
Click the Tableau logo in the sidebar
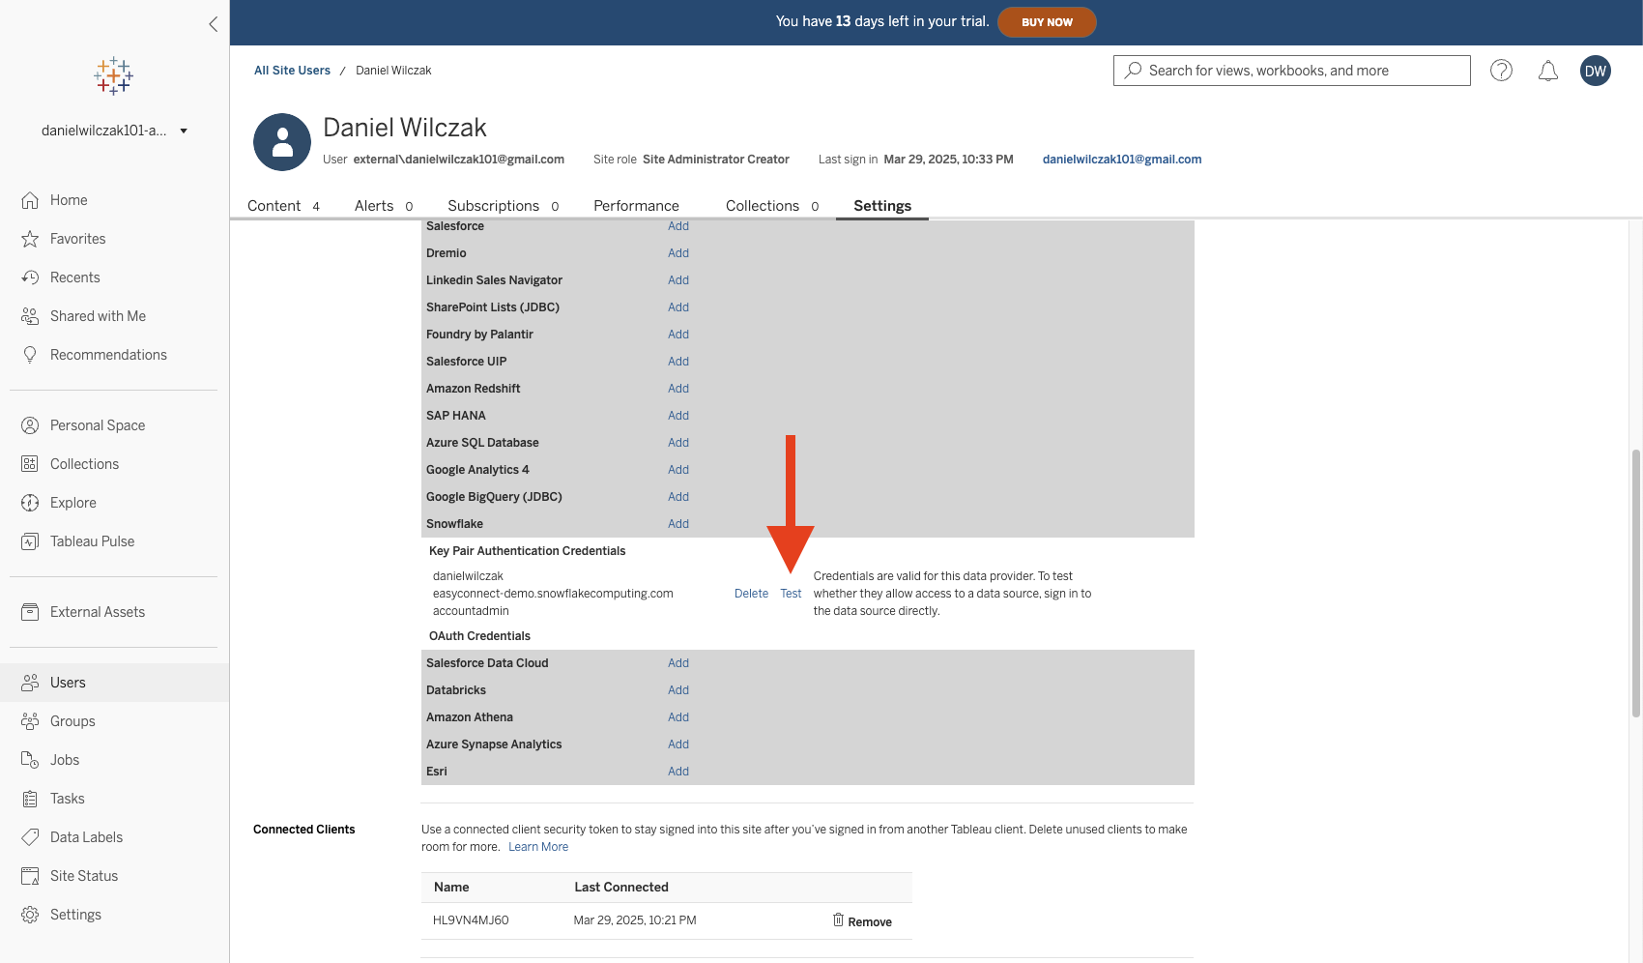point(114,75)
